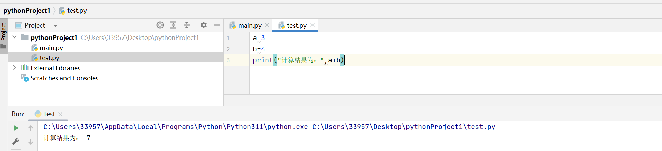Collapse the pythonProject1 folder tree node
Image resolution: width=662 pixels, height=151 pixels.
pos(15,37)
